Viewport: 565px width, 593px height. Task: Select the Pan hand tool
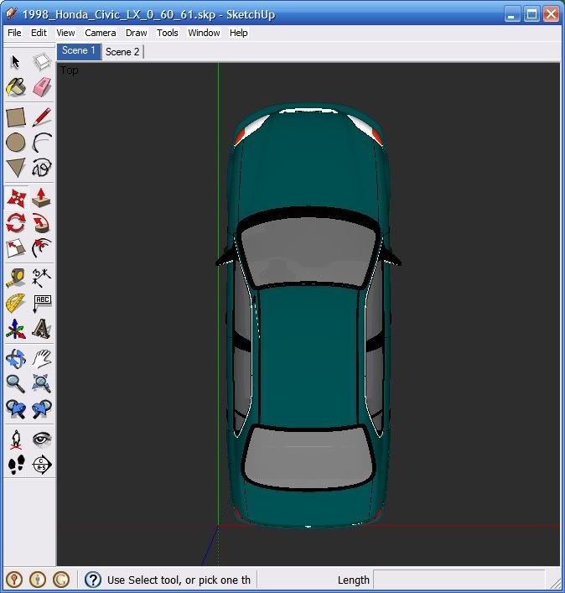[x=42, y=358]
